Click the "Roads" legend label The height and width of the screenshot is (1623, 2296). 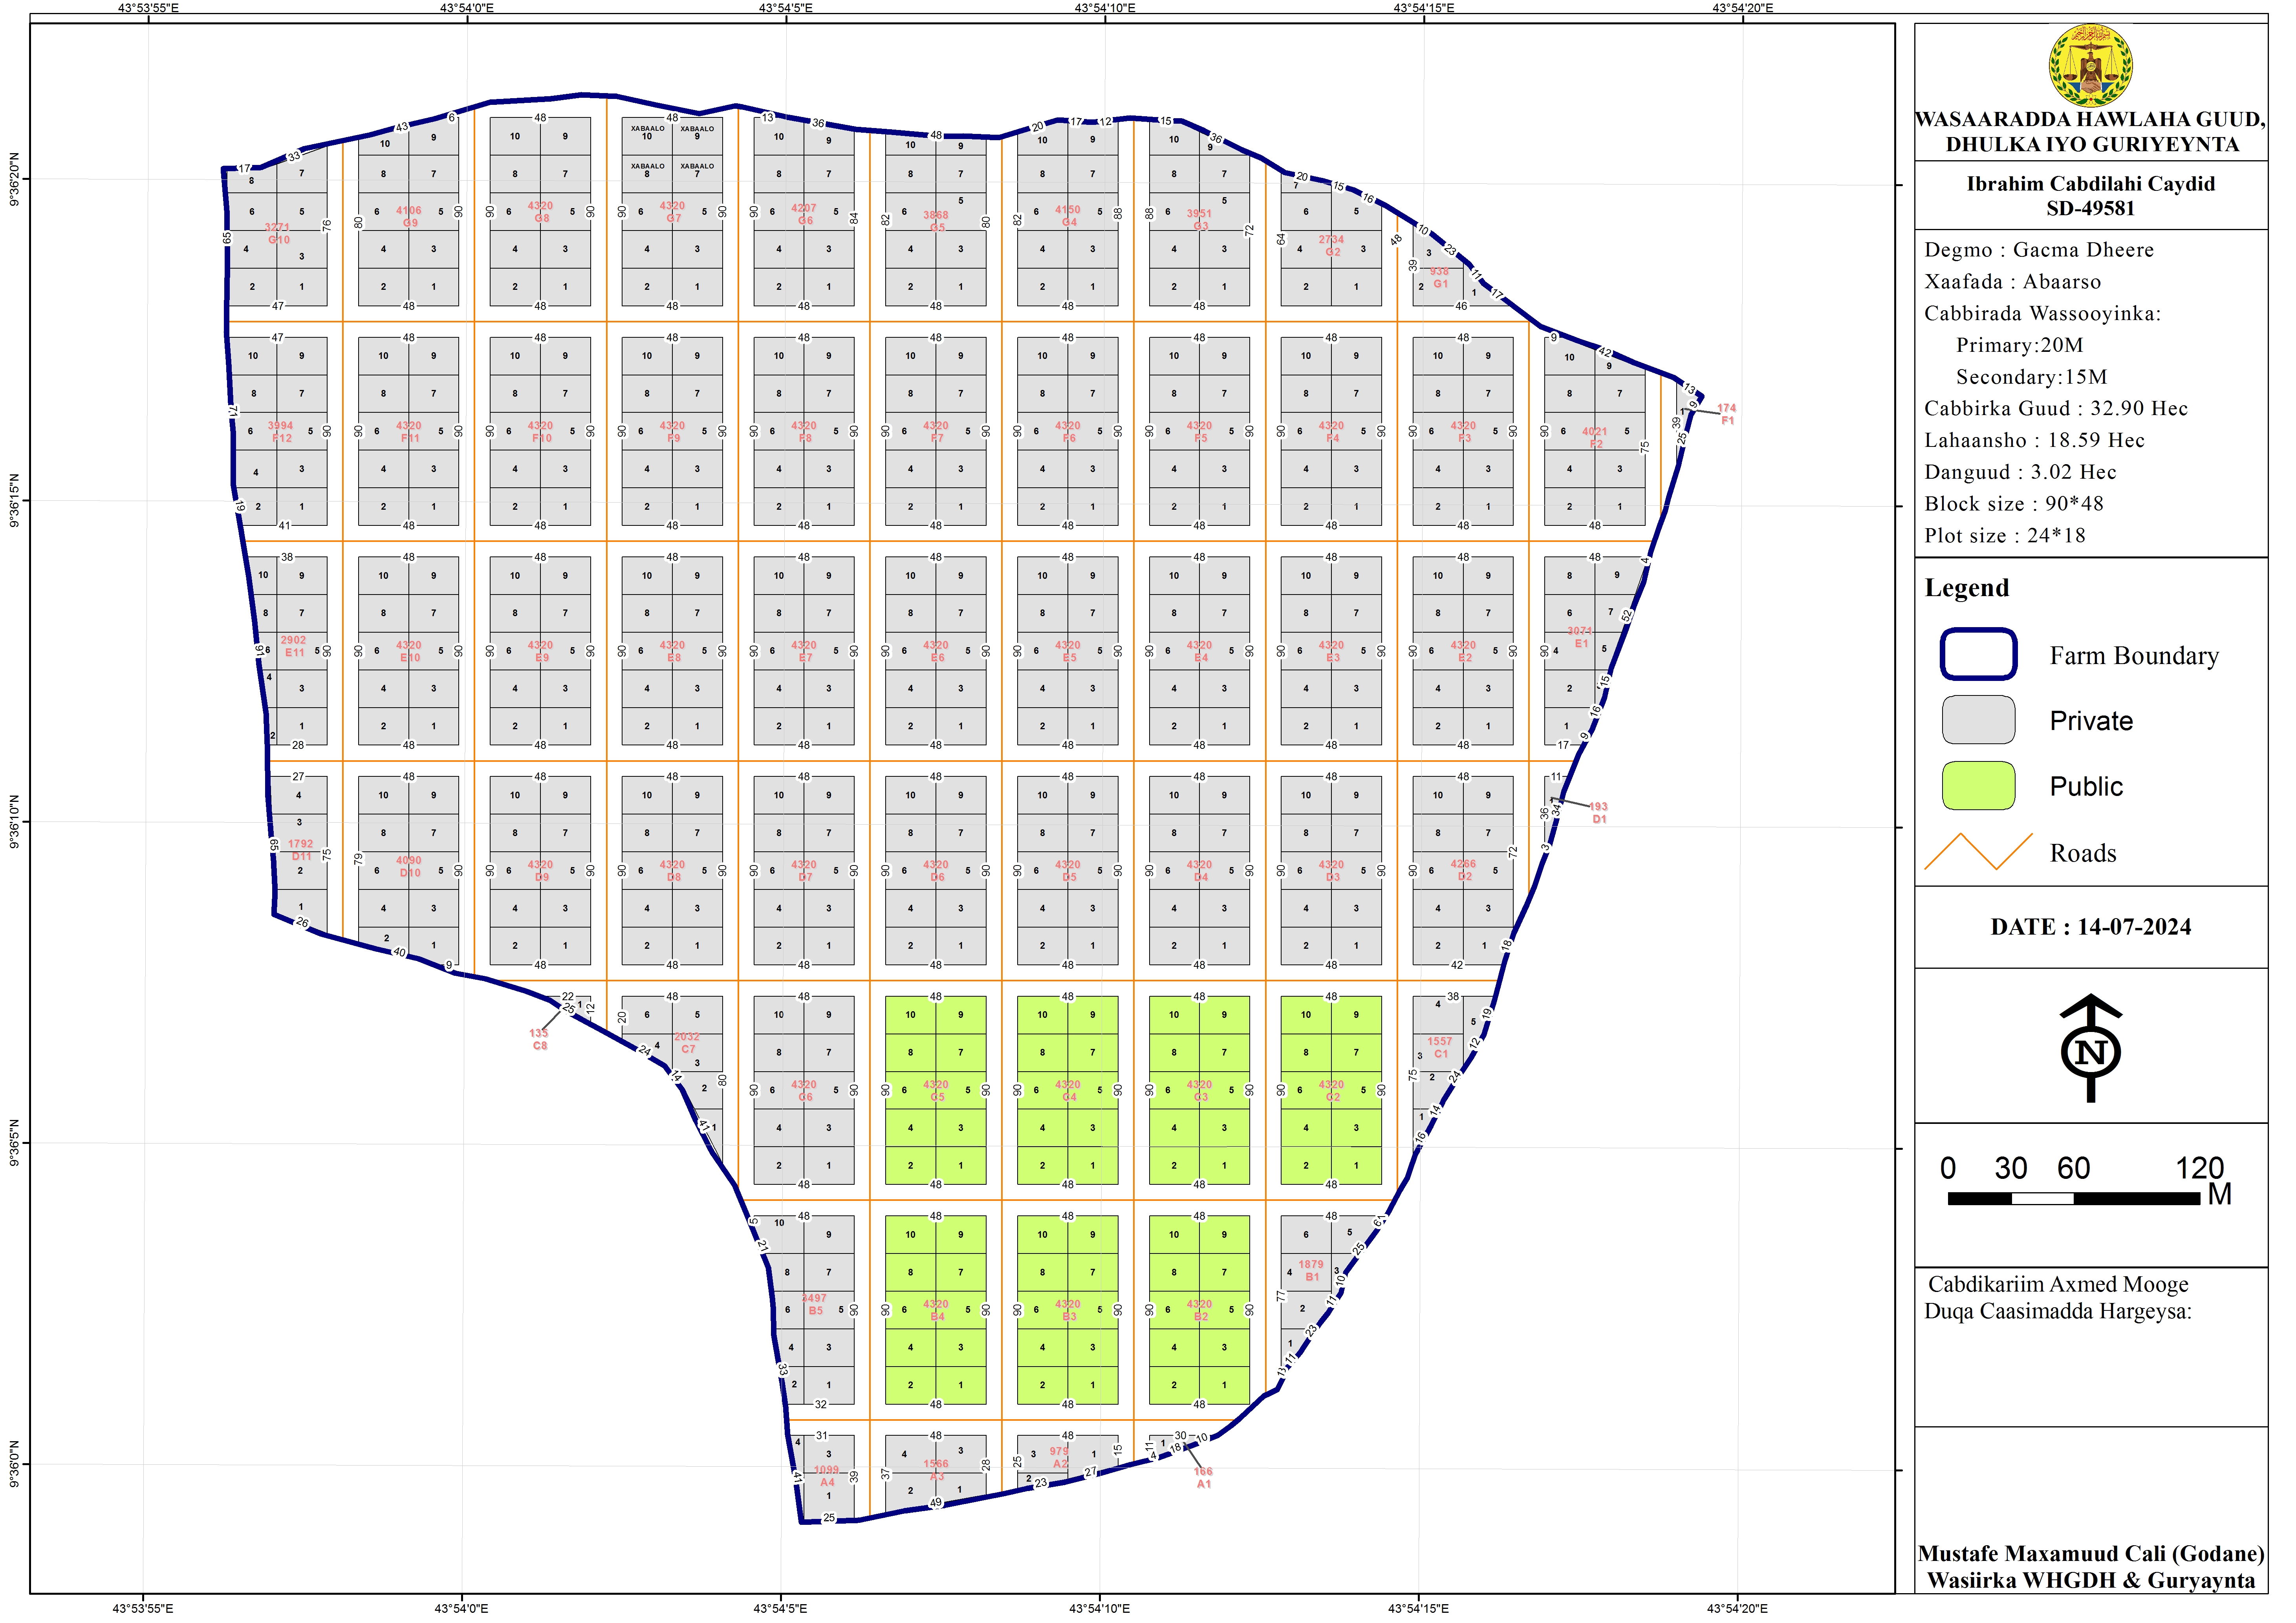point(2083,853)
